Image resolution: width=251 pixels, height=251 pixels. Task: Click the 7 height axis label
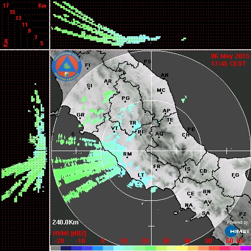pyautogui.click(x=36, y=37)
